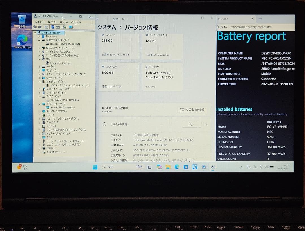The height and width of the screenshot is (231, 305).
Task: Collapse the DVD/CD-ROM drive tree node
Action: tap(39, 40)
